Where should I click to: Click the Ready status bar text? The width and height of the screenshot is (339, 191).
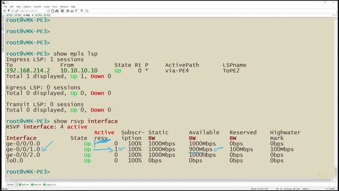[x=5, y=189]
